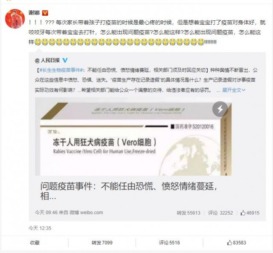Click the orange V verification badge
The width and height of the screenshot is (273, 253).
(45, 13)
